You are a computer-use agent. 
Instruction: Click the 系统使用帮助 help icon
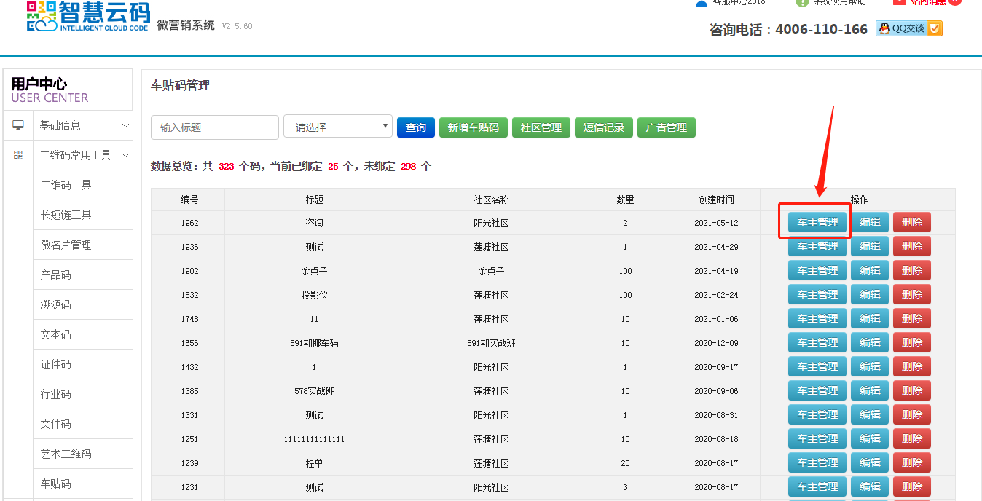[802, 3]
